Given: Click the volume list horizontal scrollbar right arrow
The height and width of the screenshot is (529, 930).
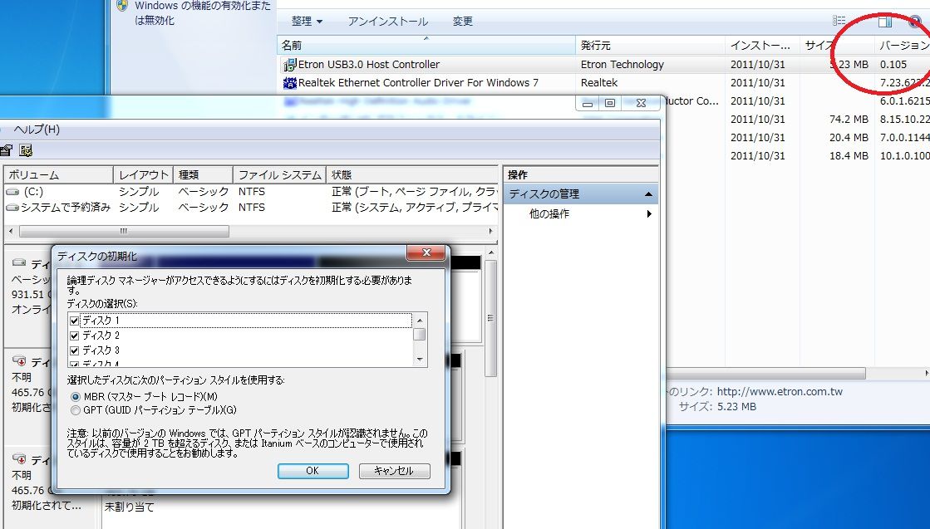Looking at the screenshot, I should (490, 231).
